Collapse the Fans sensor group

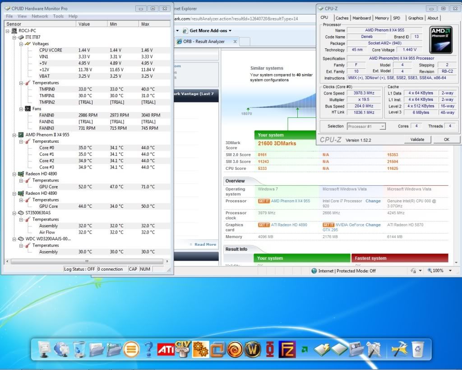point(21,109)
